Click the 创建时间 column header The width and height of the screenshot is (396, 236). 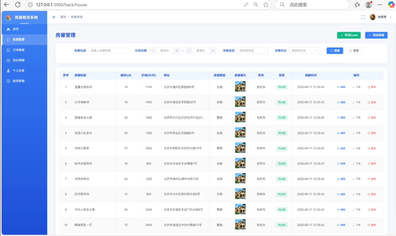click(310, 75)
